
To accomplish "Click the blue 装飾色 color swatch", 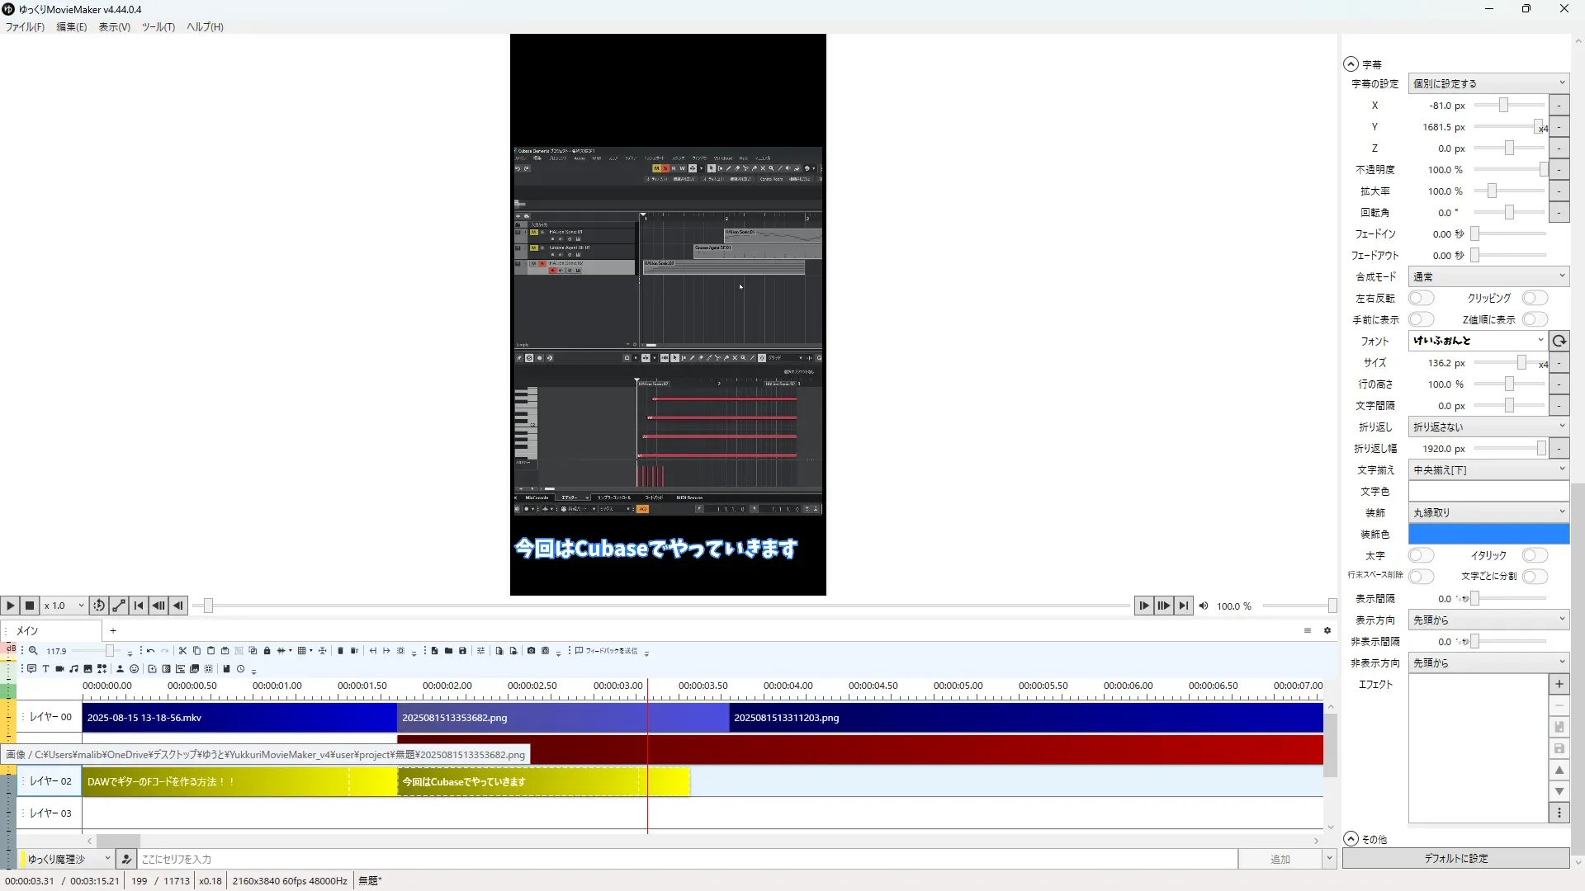I will 1488,534.
